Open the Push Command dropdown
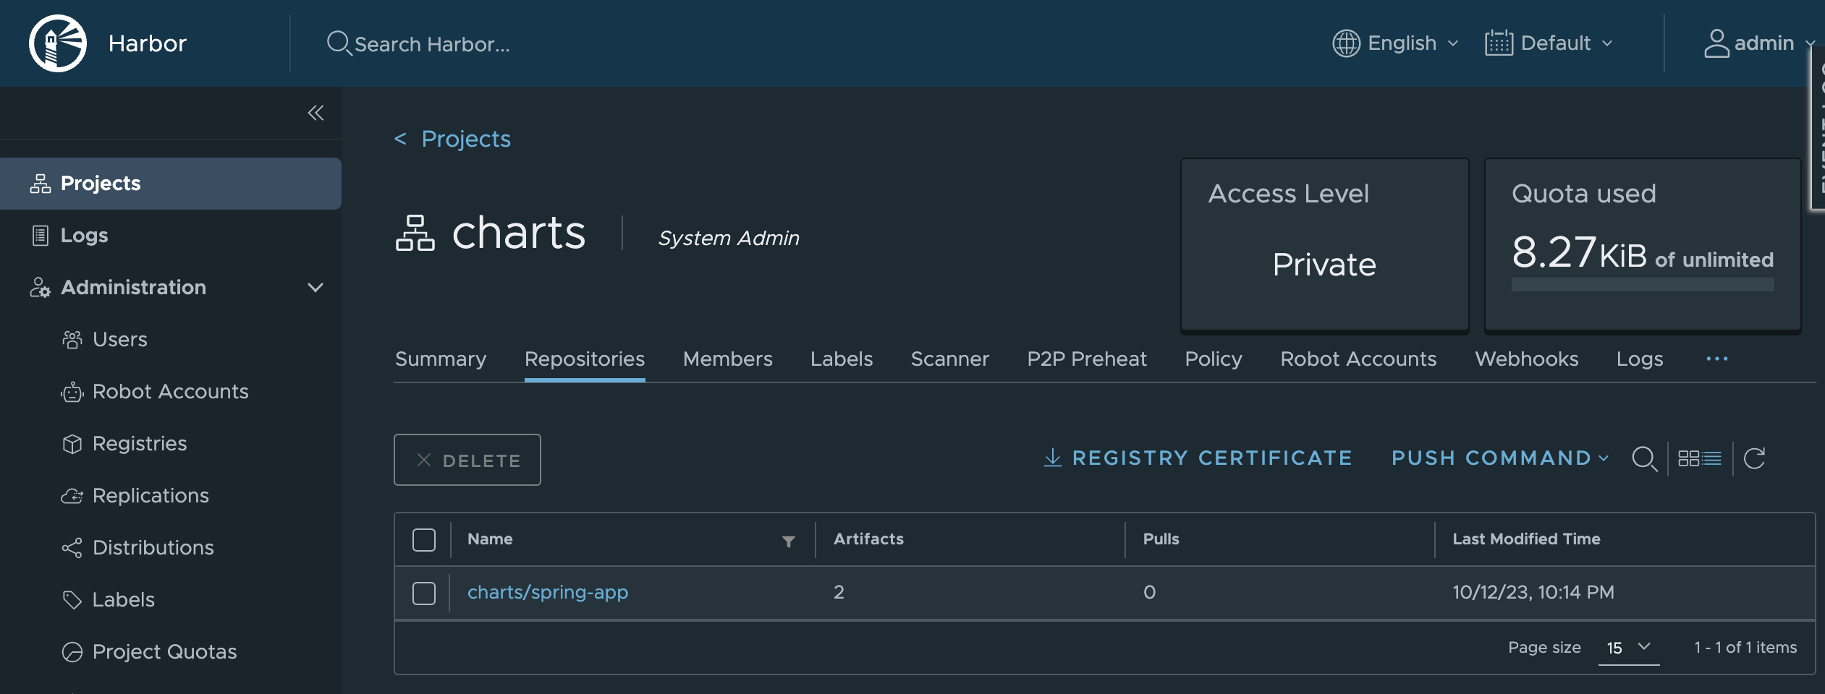Viewport: 1825px width, 694px height. (1500, 458)
